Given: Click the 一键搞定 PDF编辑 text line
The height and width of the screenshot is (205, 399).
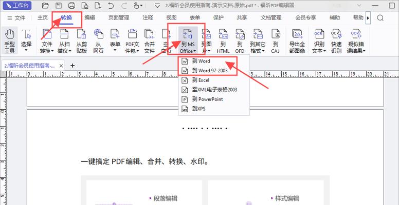Looking at the screenshot, I should tap(145, 162).
